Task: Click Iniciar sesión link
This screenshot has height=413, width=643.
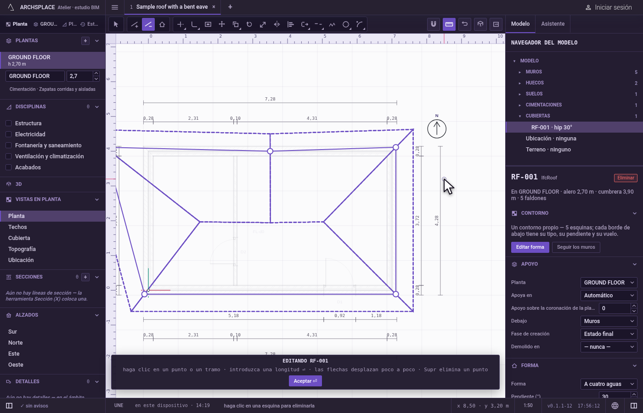Action: click(x=609, y=7)
